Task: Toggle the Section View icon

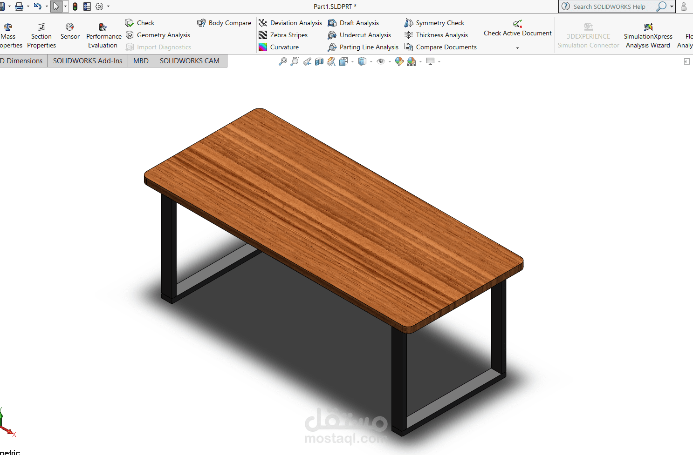Action: [319, 61]
